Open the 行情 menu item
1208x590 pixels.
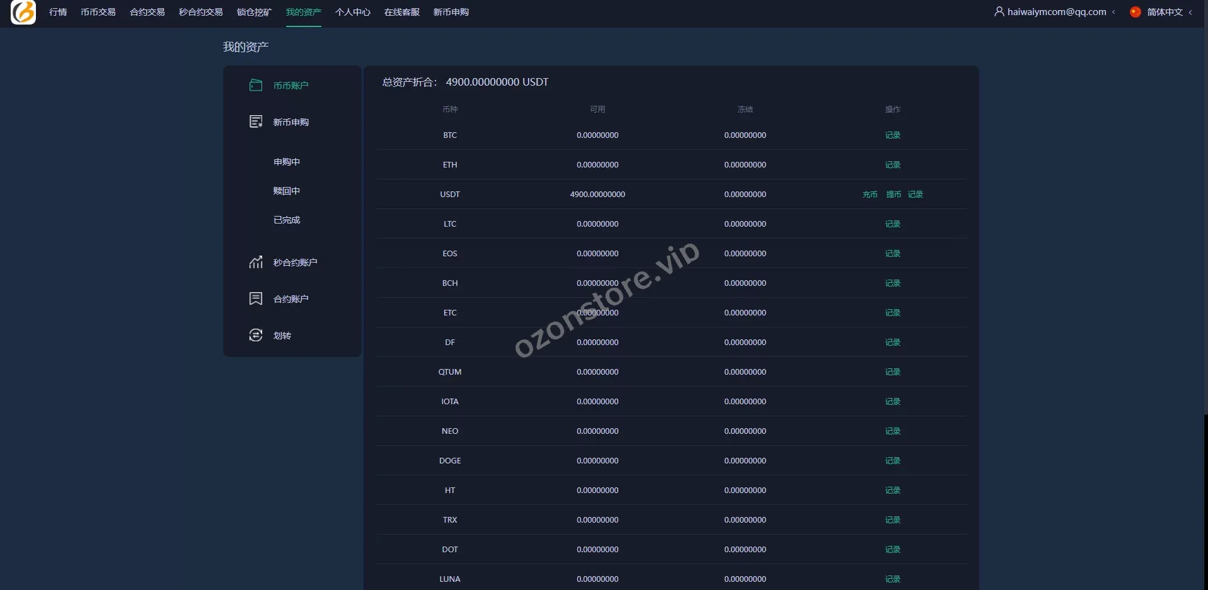pyautogui.click(x=58, y=12)
